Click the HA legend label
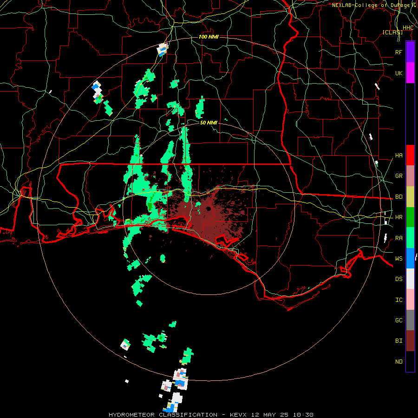 [398, 156]
